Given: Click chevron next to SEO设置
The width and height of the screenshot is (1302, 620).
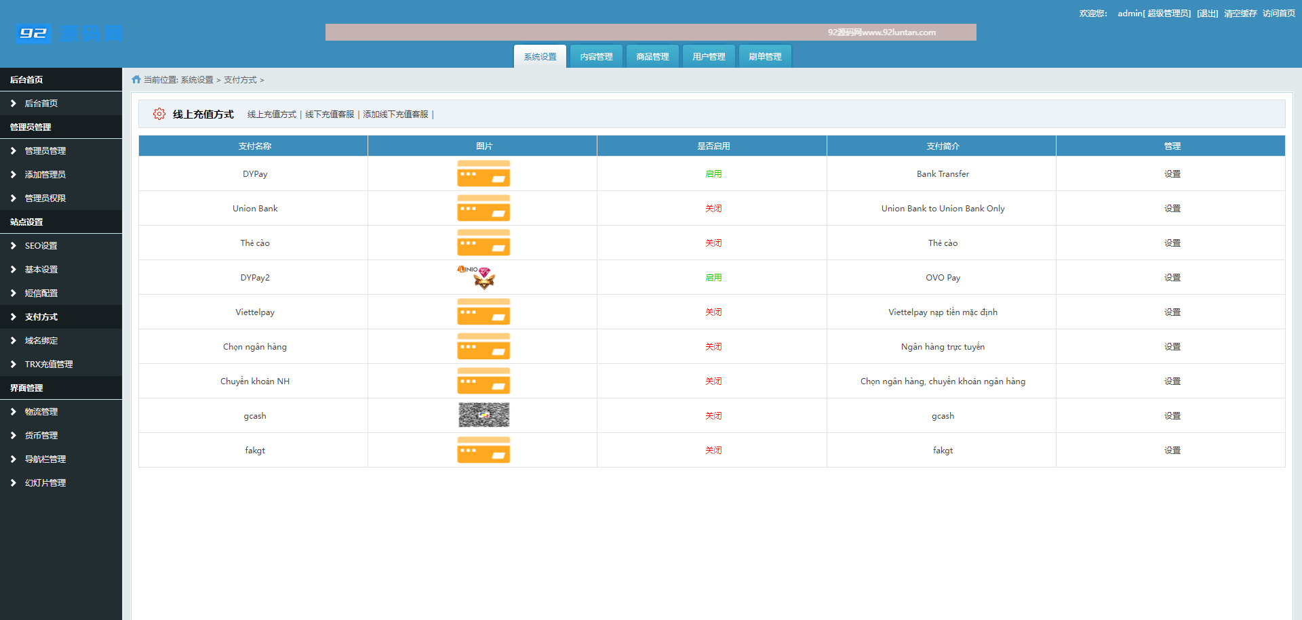Looking at the screenshot, I should coord(13,245).
